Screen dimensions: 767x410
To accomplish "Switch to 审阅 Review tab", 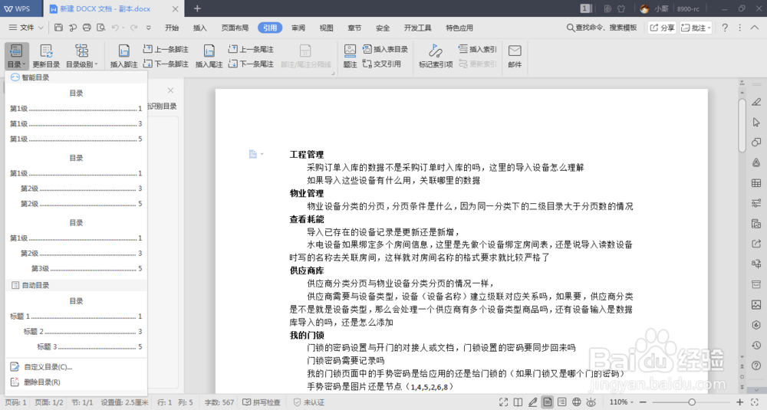I will [298, 28].
